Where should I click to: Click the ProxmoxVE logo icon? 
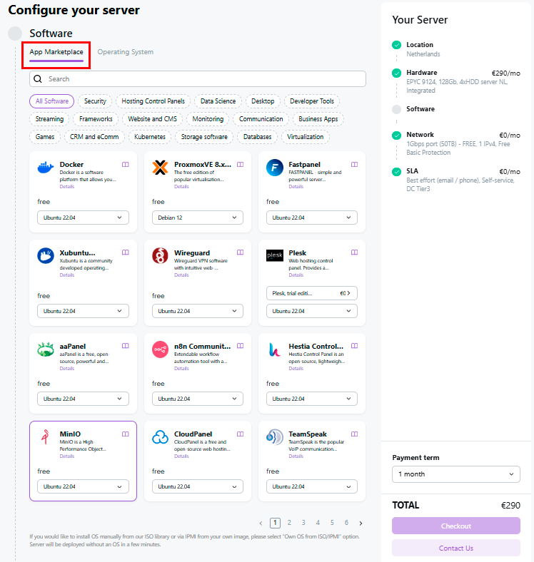161,168
